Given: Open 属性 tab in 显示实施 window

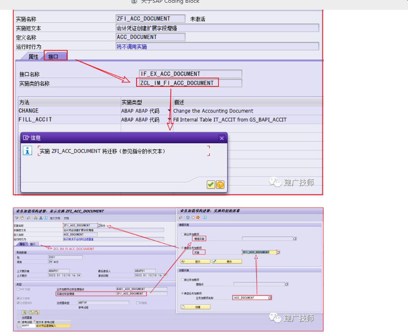Looking at the screenshot, I should (x=22, y=244).
